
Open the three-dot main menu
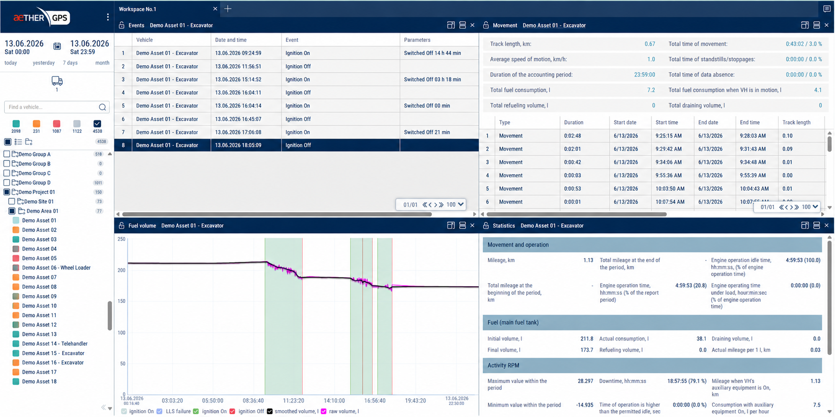pyautogui.click(x=108, y=17)
